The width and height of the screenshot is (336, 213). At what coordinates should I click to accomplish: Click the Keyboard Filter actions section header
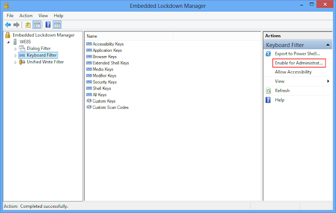(298, 45)
